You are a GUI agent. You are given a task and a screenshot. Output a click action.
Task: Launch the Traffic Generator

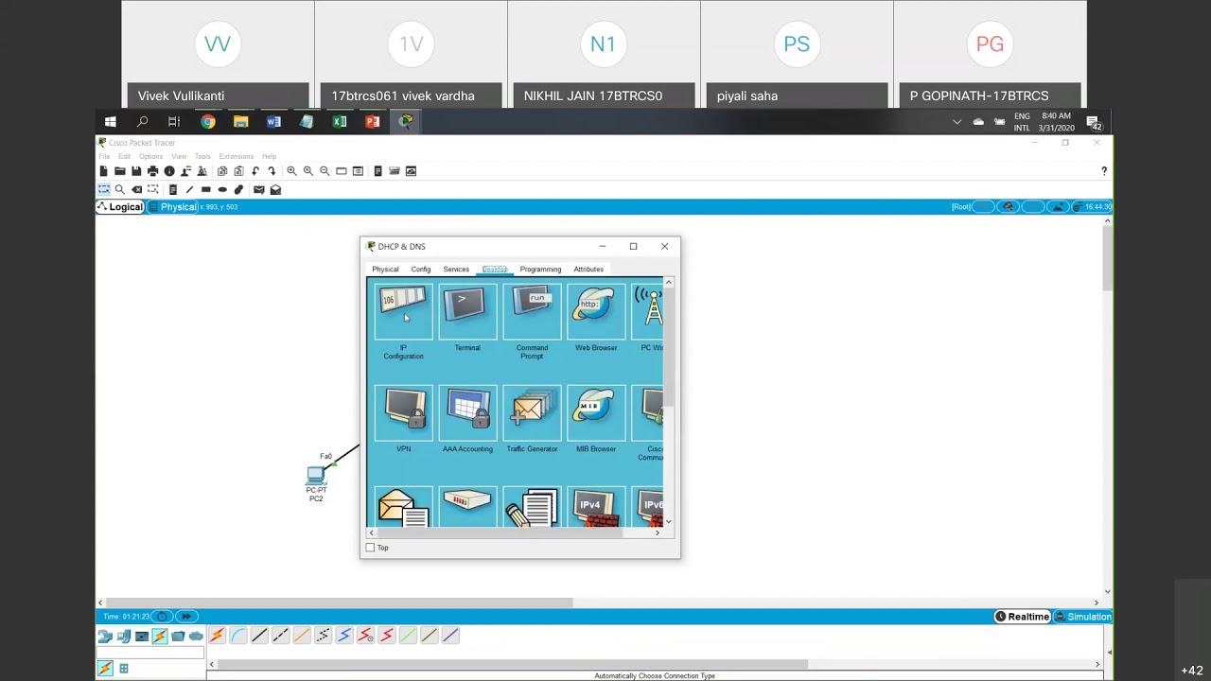(x=532, y=413)
